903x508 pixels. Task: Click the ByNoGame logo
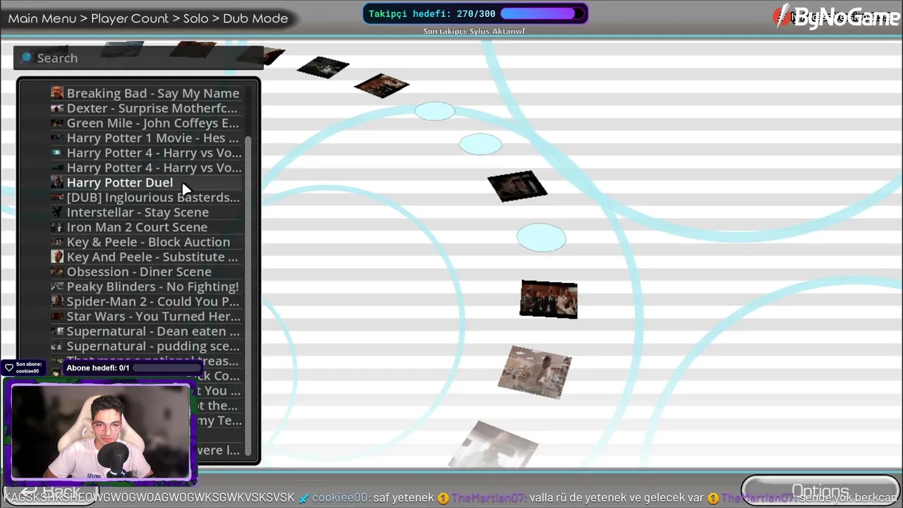(x=837, y=18)
